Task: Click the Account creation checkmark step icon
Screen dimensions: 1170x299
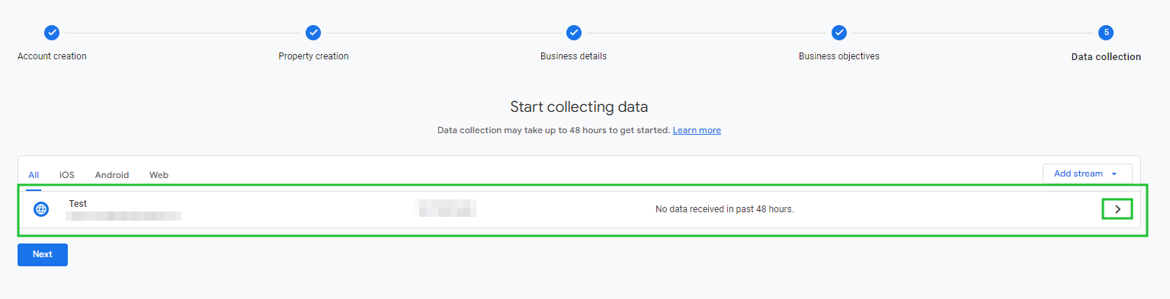Action: click(x=52, y=33)
